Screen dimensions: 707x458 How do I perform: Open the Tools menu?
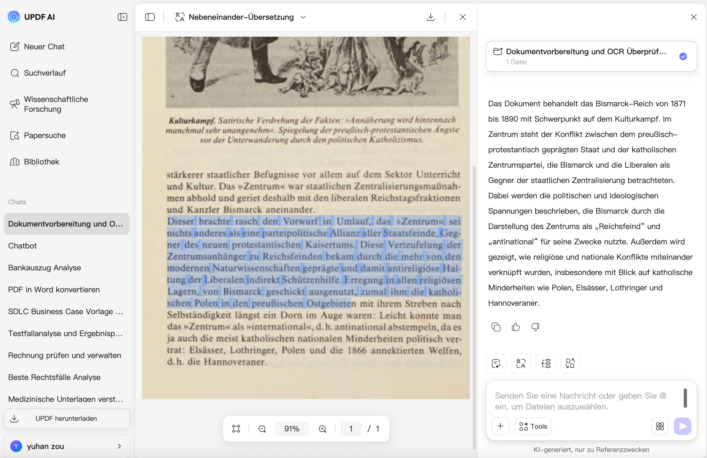click(x=533, y=426)
